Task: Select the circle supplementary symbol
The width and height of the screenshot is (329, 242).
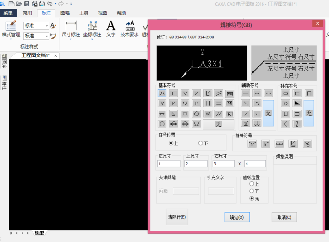Action: (285, 103)
